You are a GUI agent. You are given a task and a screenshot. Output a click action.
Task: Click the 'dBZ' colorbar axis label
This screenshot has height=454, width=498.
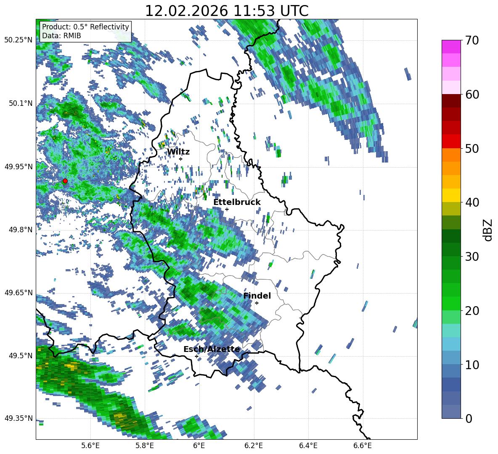488,230
